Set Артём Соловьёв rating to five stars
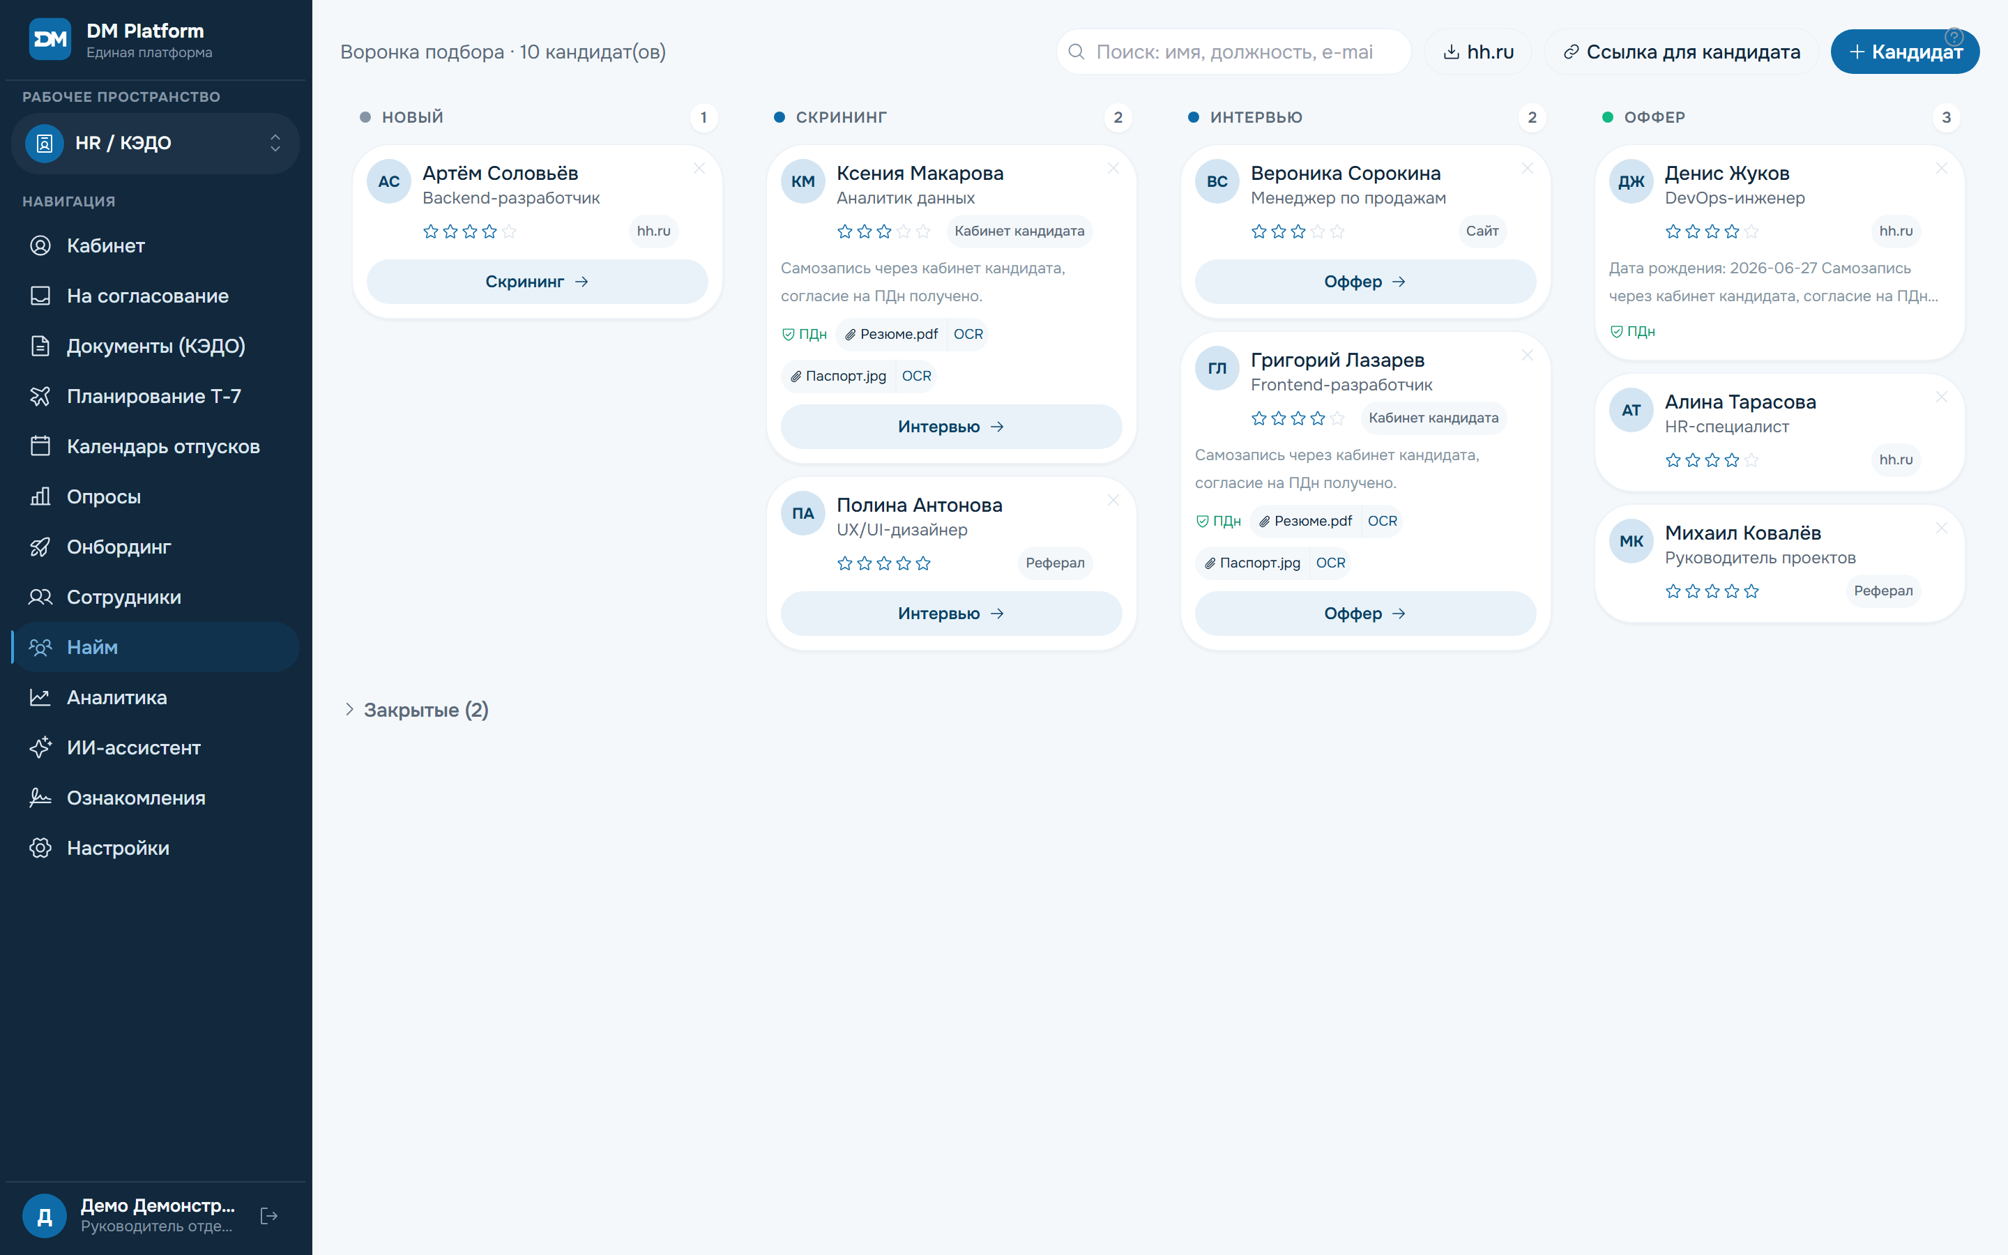Viewport: 2008px width, 1255px height. (510, 231)
